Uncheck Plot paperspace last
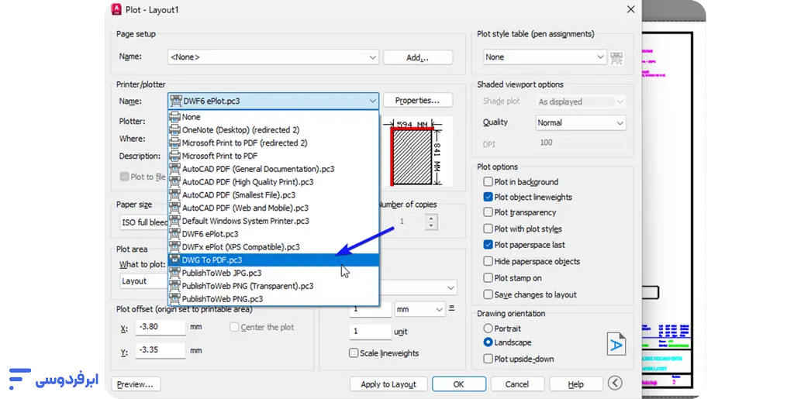Viewport: 794px width, 399px height. 488,244
